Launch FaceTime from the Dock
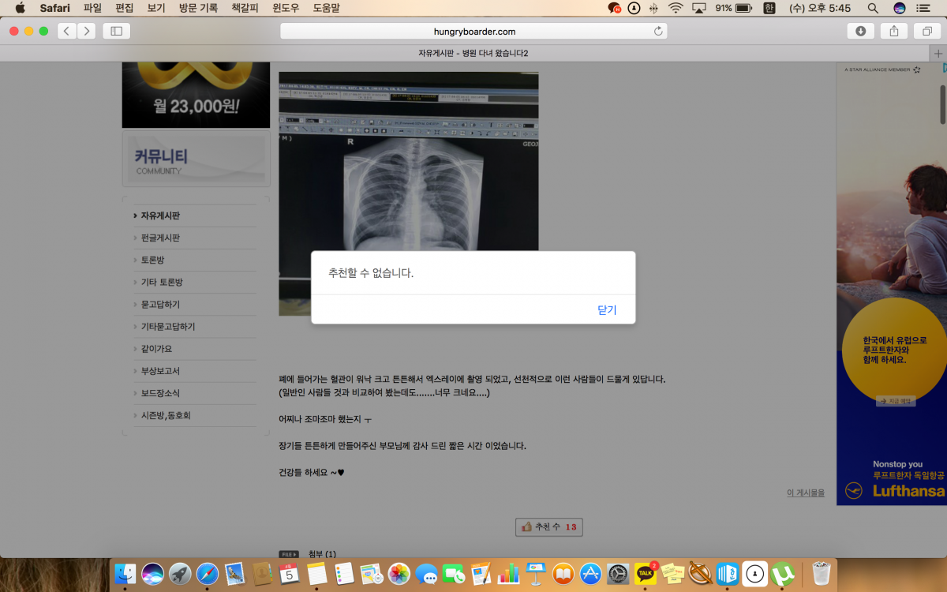Viewport: 947px width, 592px height. (454, 574)
